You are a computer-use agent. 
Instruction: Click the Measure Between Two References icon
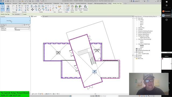pyautogui.click(x=59, y=10)
